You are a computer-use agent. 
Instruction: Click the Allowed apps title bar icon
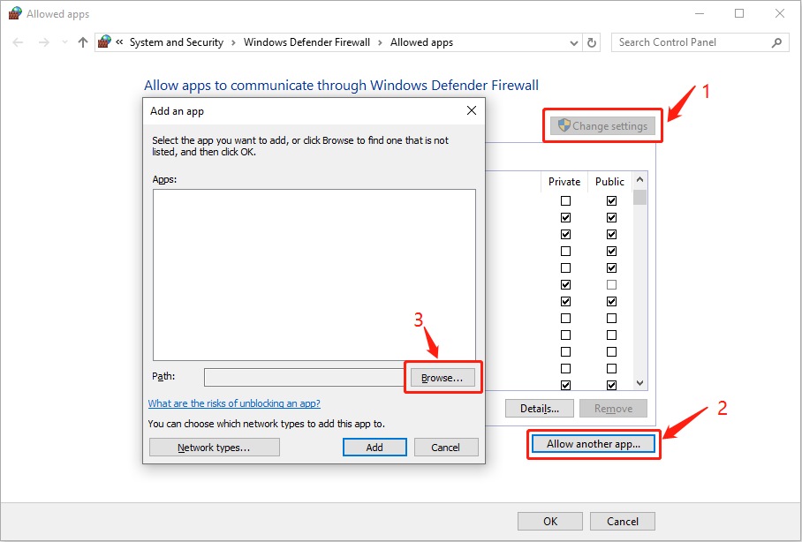pyautogui.click(x=15, y=13)
